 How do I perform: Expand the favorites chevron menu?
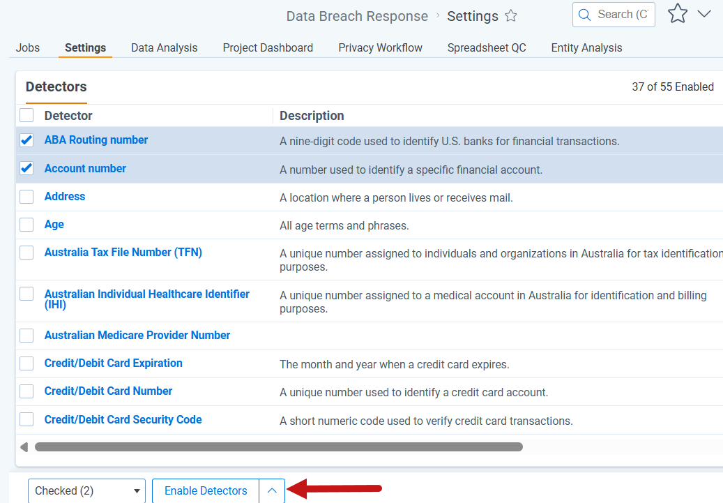703,14
